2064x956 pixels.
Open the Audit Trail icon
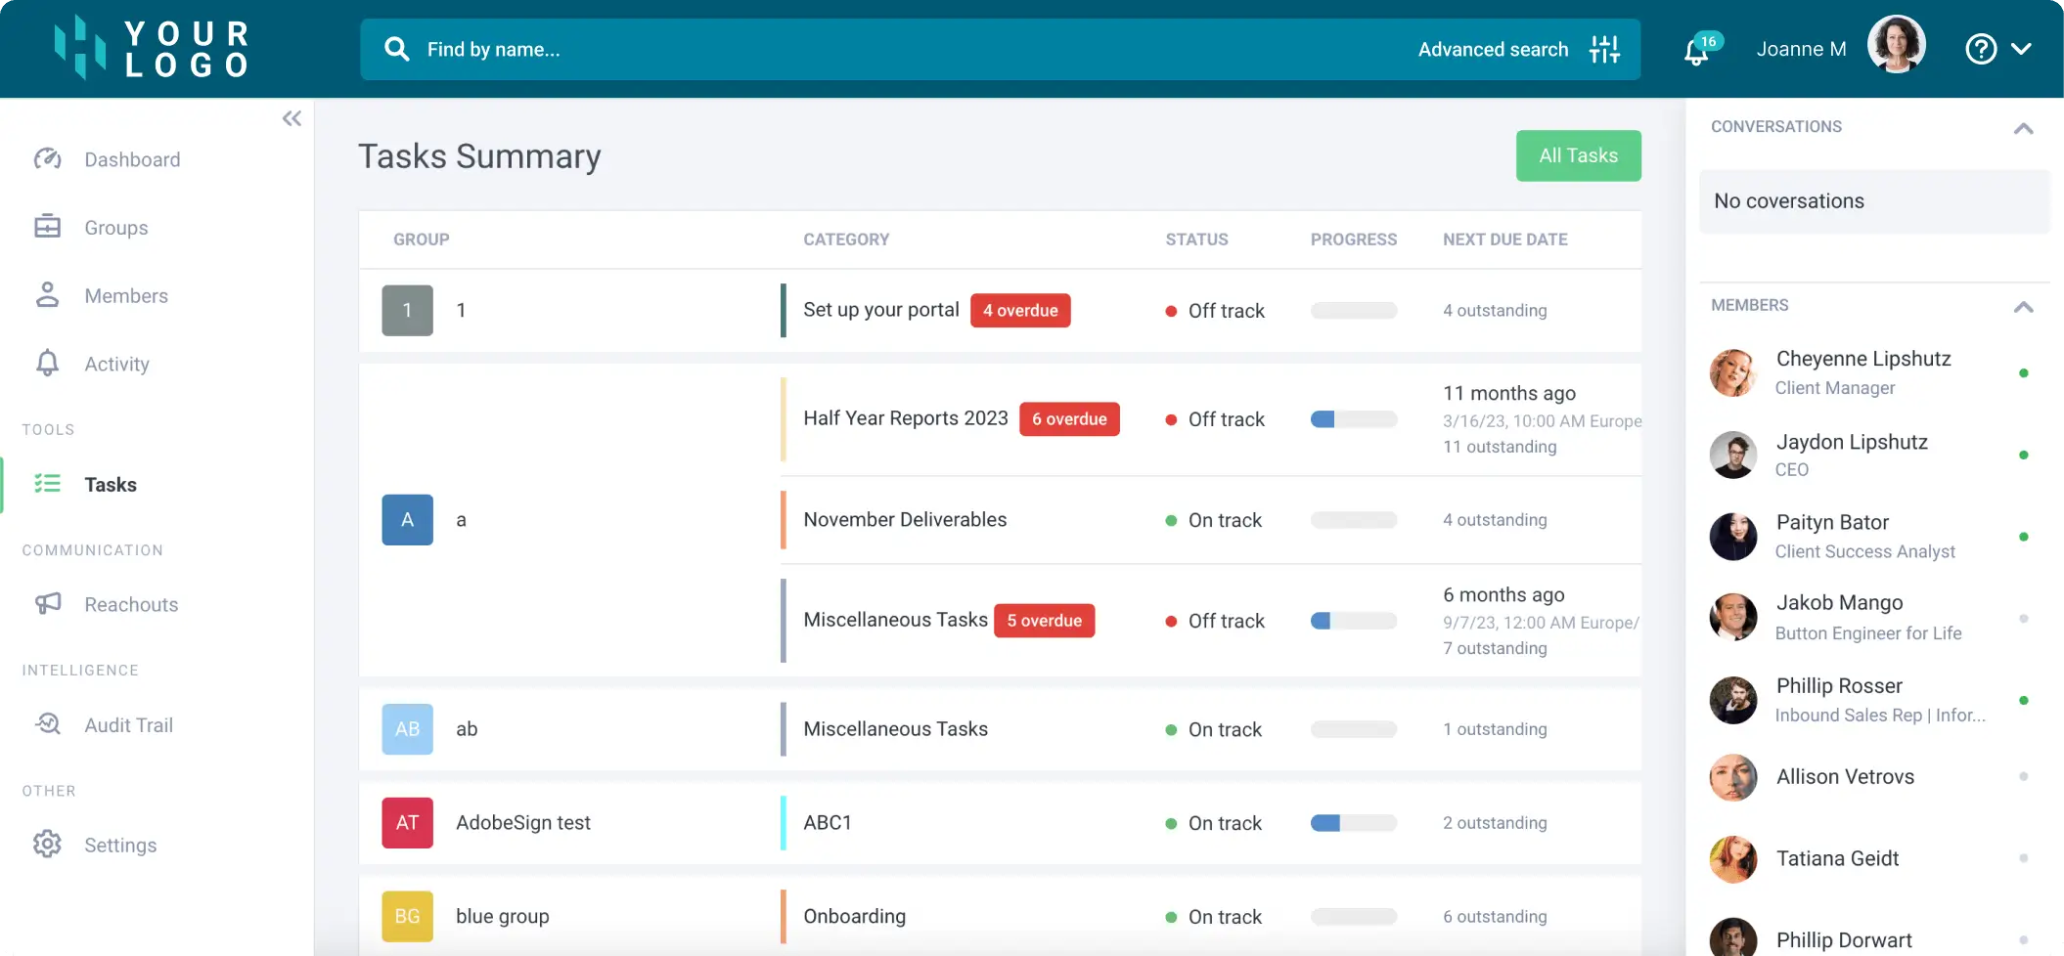click(x=48, y=724)
